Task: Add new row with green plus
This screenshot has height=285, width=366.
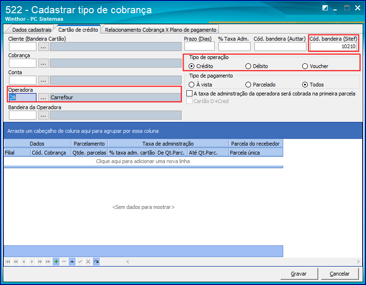Action: (x=56, y=262)
